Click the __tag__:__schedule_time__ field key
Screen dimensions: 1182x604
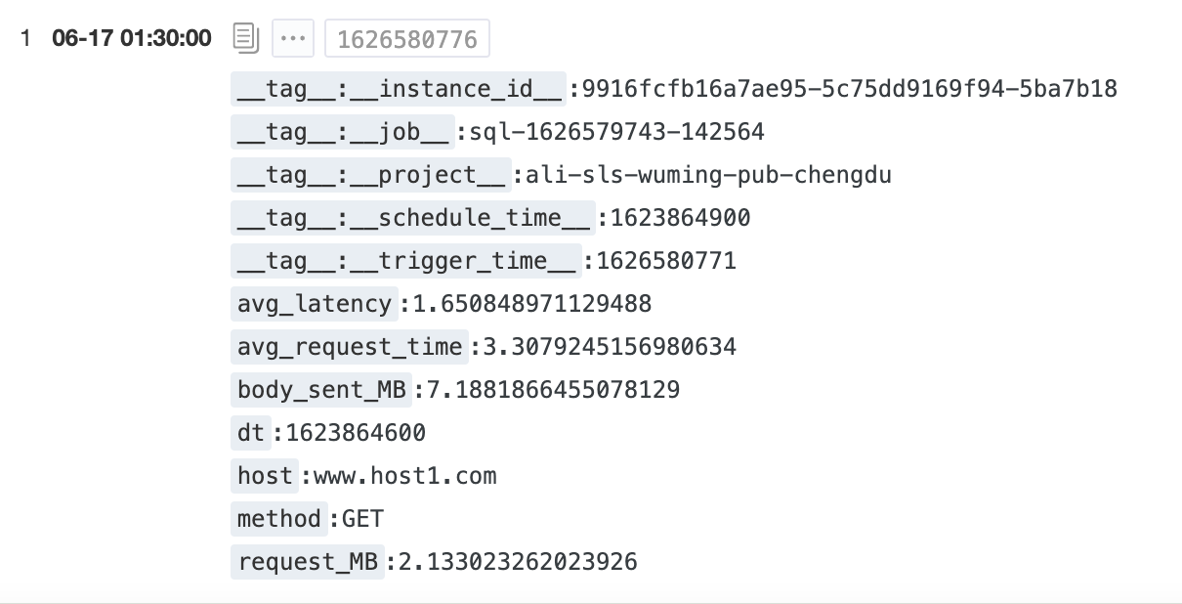click(413, 218)
